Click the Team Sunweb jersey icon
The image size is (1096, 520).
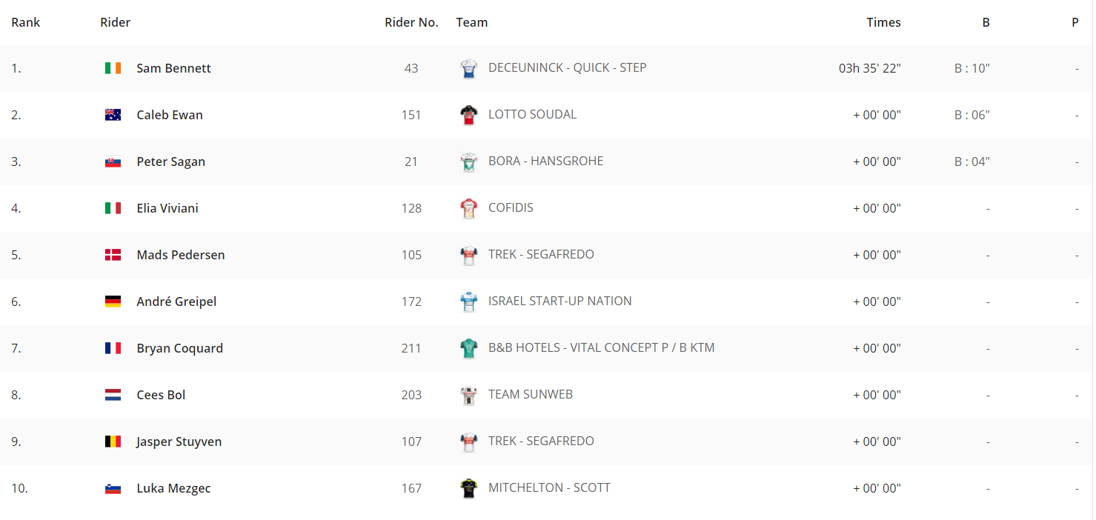coord(469,395)
